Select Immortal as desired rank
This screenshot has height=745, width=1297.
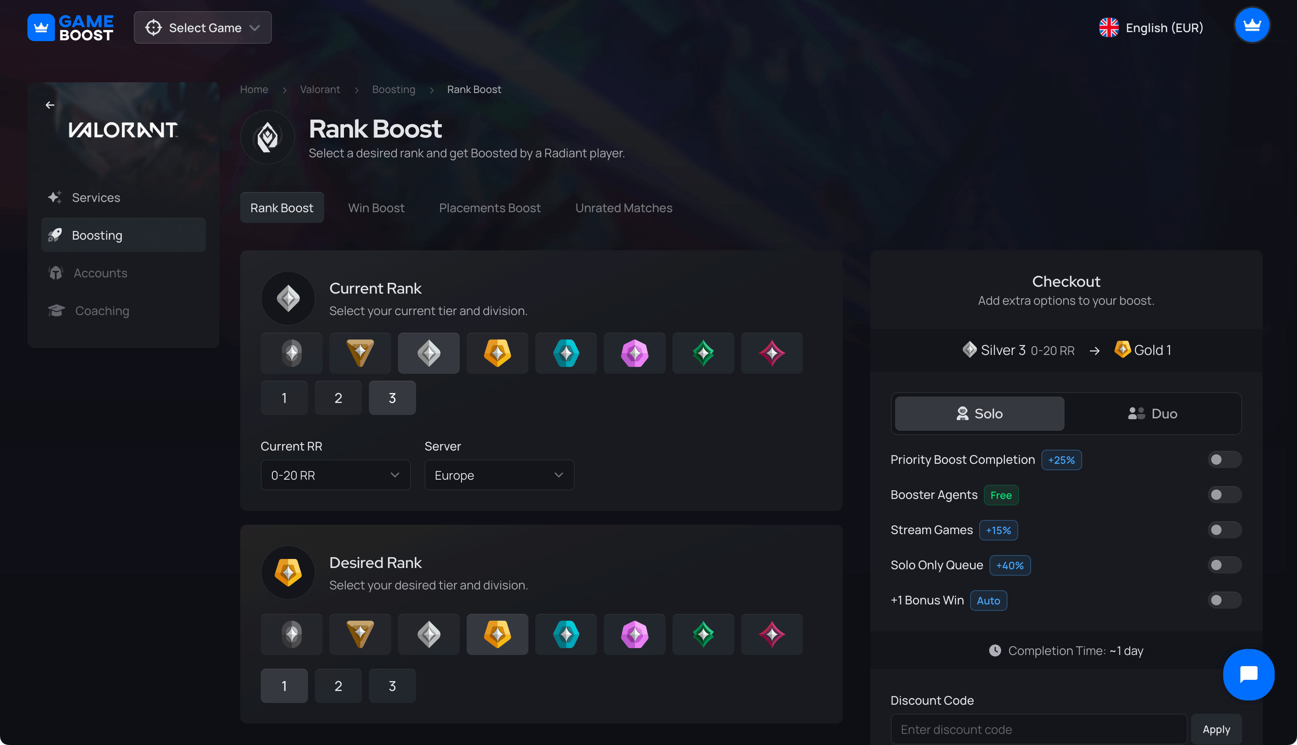click(772, 634)
